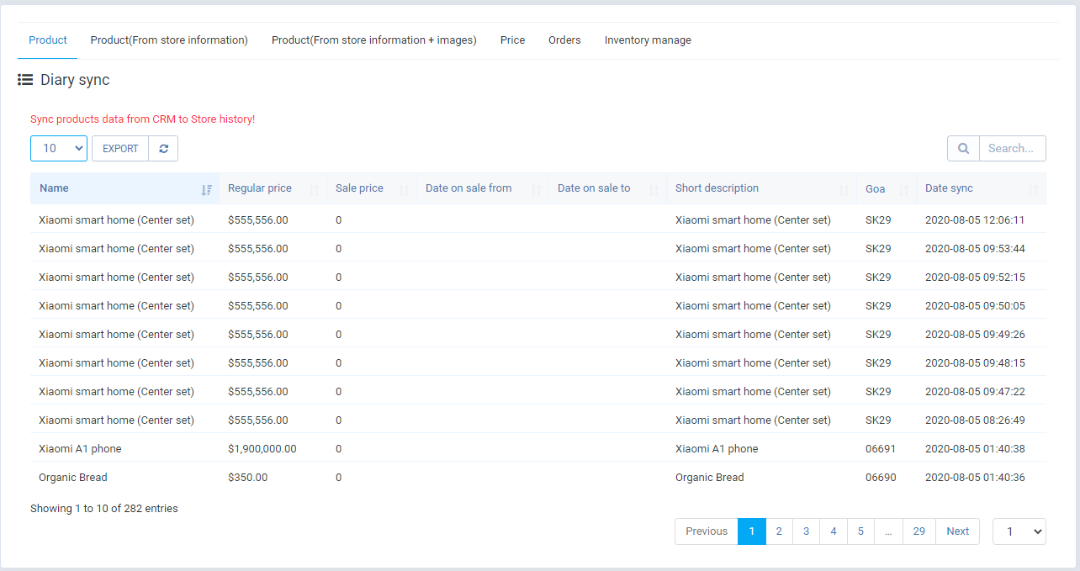The height and width of the screenshot is (571, 1080).
Task: Click the EXPORT button
Action: coord(120,149)
